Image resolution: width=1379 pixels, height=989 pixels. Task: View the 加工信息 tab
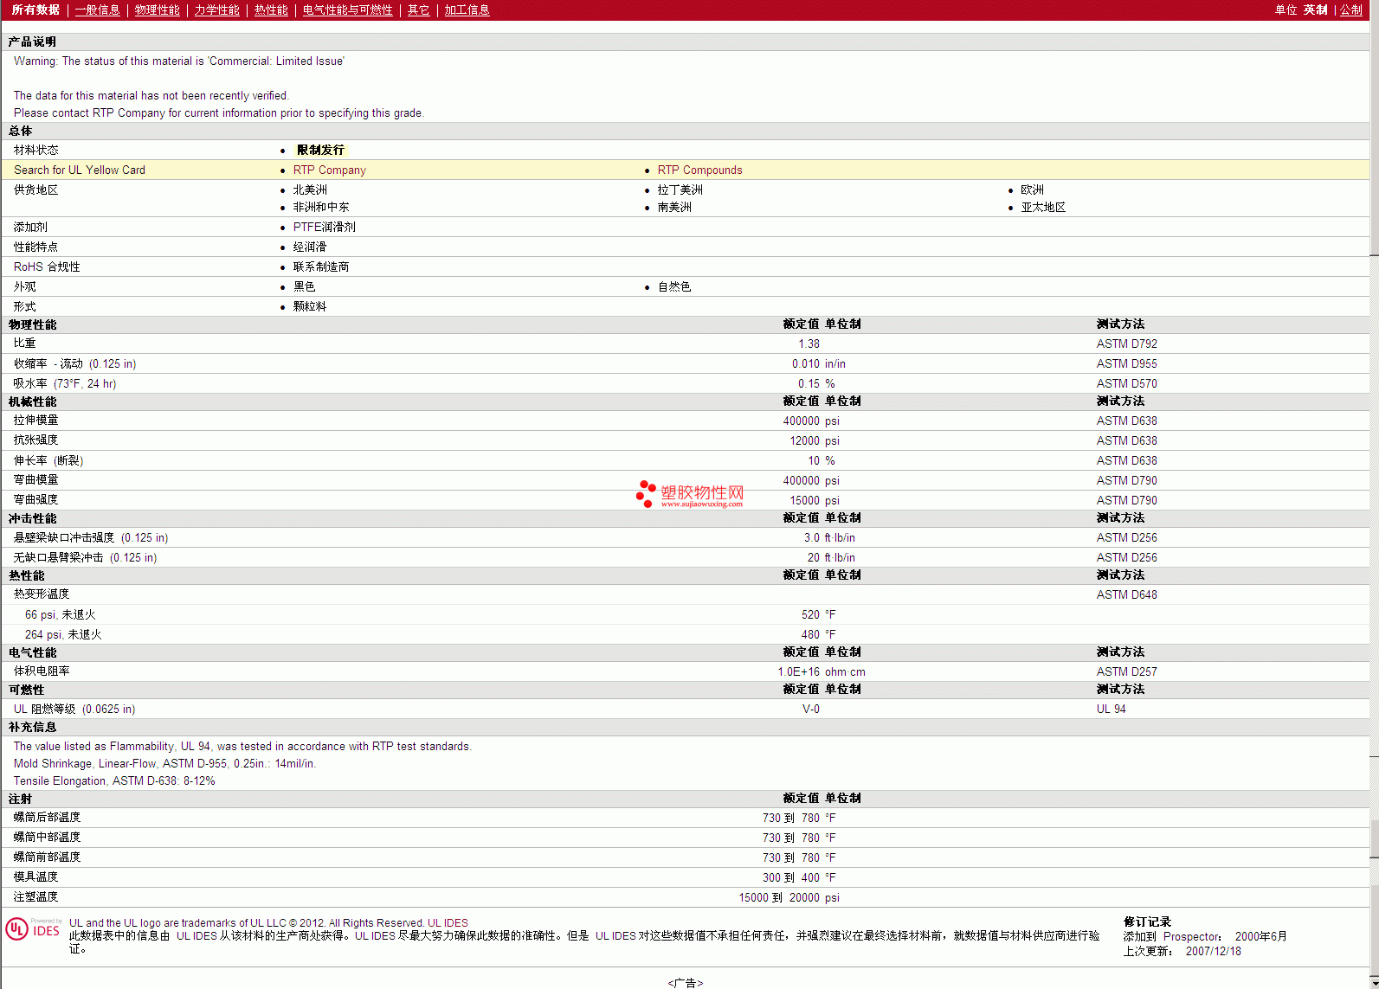pyautogui.click(x=467, y=10)
